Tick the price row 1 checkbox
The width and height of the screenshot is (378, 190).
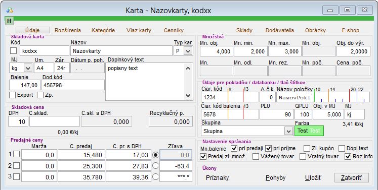[16, 154]
